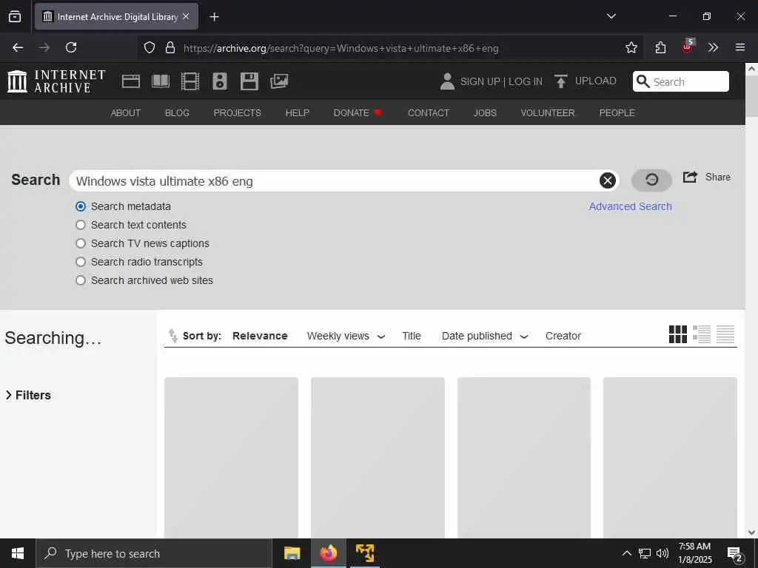The image size is (758, 568).
Task: Show more toolbar tools overflow chevron
Action: (713, 47)
